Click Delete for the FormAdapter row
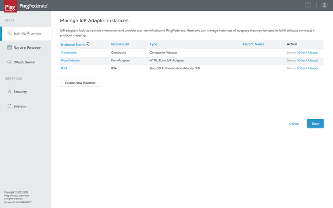333x208 pixels. (291, 60)
